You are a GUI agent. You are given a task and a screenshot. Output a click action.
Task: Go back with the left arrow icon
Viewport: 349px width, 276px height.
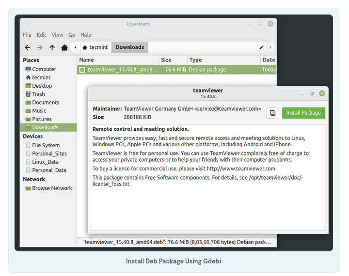pyautogui.click(x=28, y=47)
